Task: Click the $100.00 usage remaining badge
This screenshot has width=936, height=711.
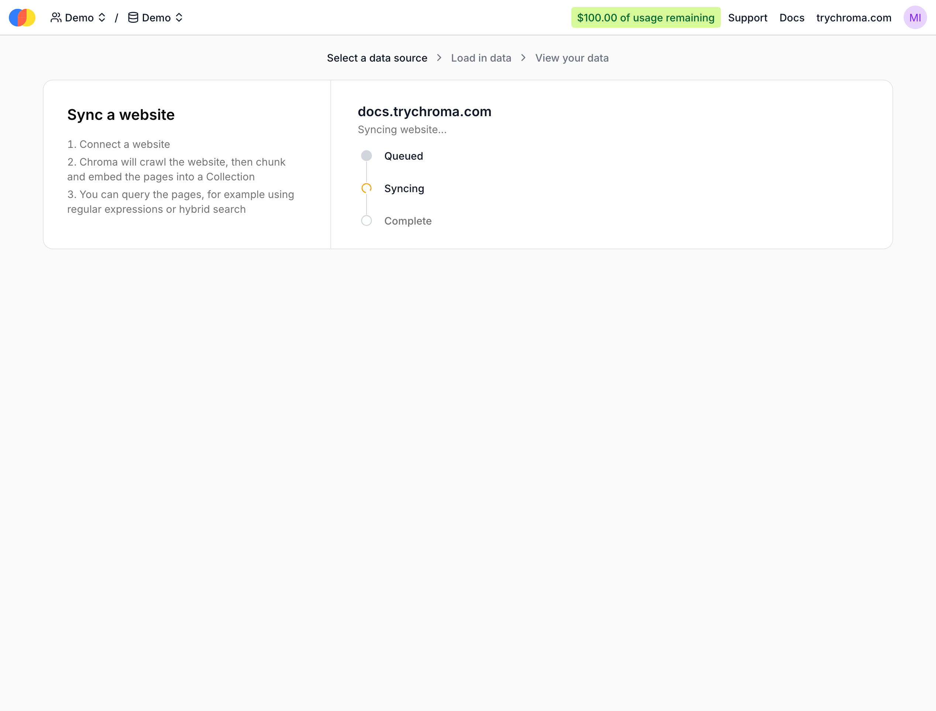Action: [645, 17]
